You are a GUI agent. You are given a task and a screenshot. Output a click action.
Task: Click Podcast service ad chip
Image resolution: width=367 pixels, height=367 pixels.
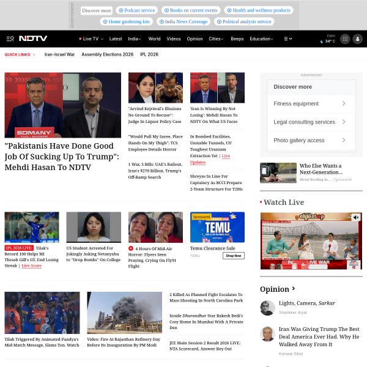pos(137,10)
